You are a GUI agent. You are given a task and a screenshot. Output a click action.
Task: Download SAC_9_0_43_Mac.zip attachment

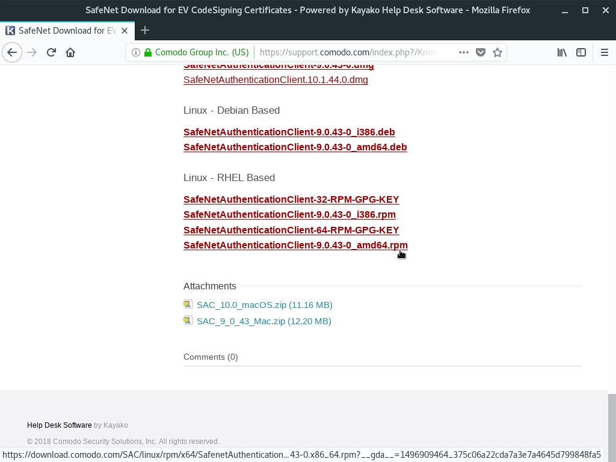[x=264, y=321]
